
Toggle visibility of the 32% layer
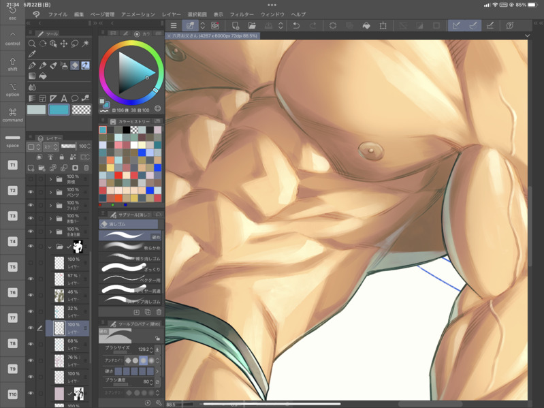[31, 311]
